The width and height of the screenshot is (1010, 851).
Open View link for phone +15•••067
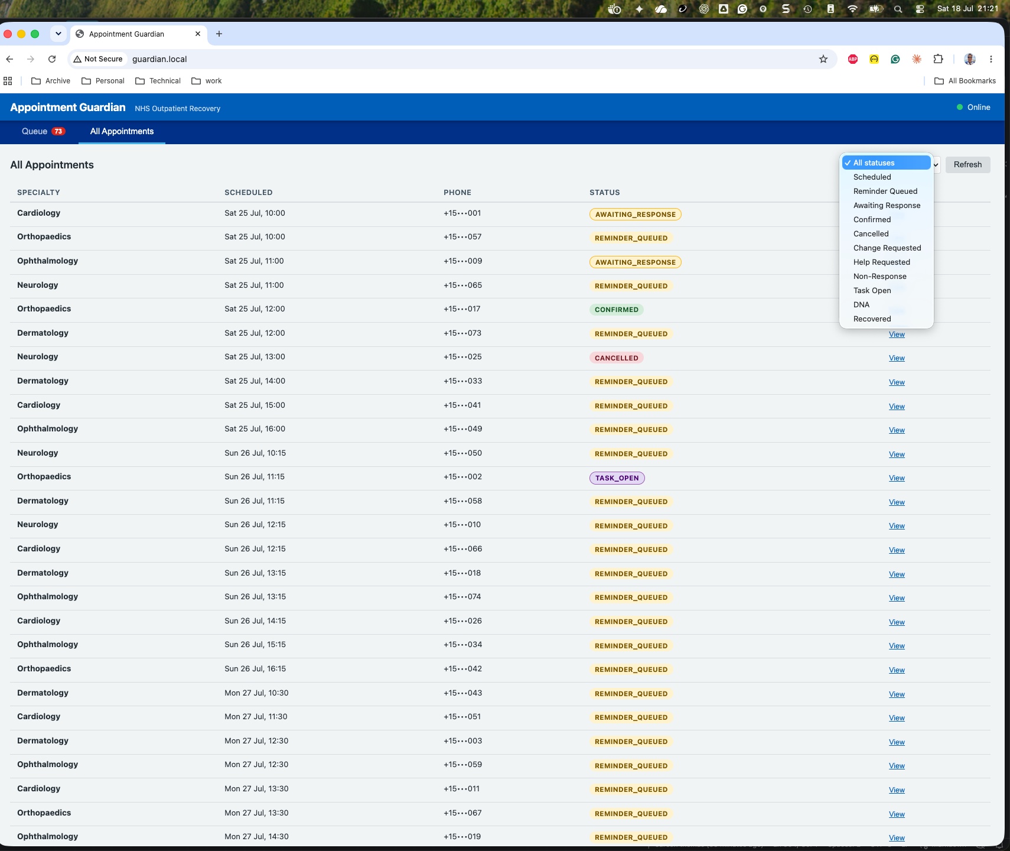pos(897,814)
